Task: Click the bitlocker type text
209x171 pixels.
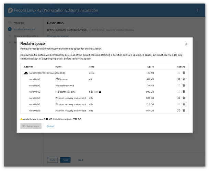Action: 93,92
